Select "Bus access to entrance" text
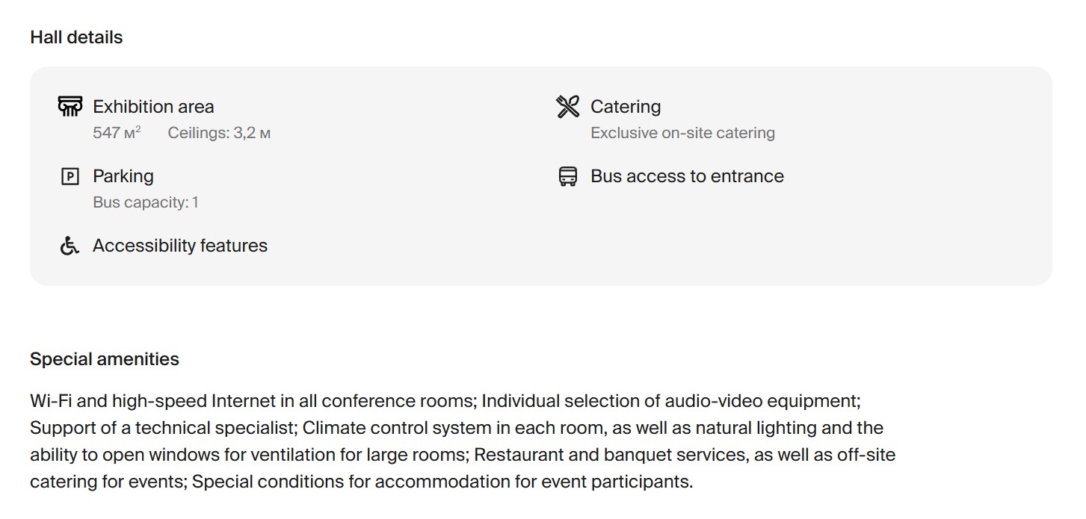Screen dimensions: 1086x519 (687, 176)
